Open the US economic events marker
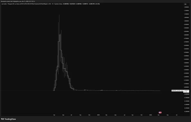 [160, 112]
